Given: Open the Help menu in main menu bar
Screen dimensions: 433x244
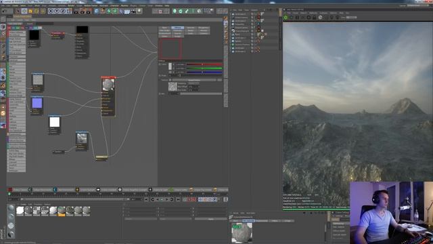Looking at the screenshot, I should point(167,5).
